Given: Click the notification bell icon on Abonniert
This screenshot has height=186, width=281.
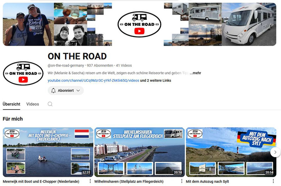Looking at the screenshot, I should [53, 91].
